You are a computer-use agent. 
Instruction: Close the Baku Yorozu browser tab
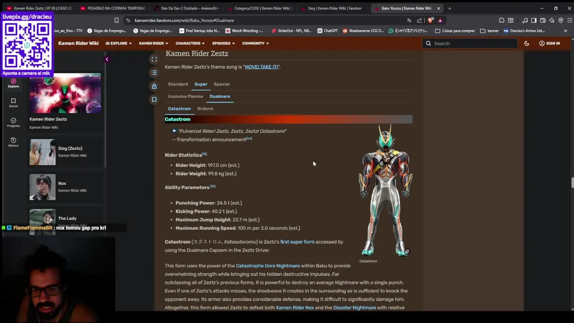[439, 8]
